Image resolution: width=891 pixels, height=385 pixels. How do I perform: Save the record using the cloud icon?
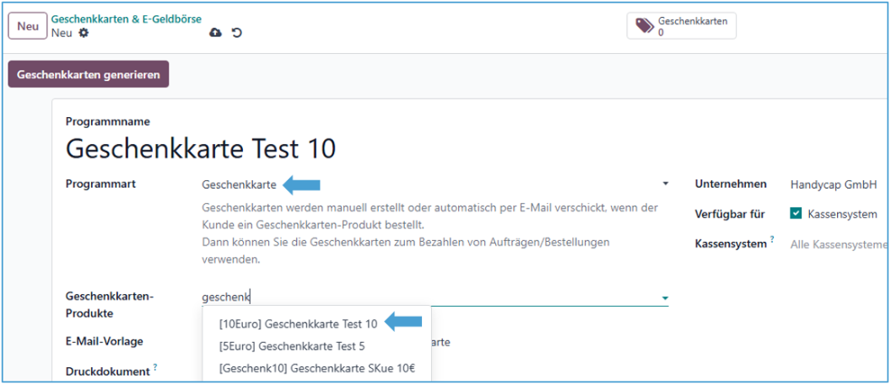(x=215, y=33)
